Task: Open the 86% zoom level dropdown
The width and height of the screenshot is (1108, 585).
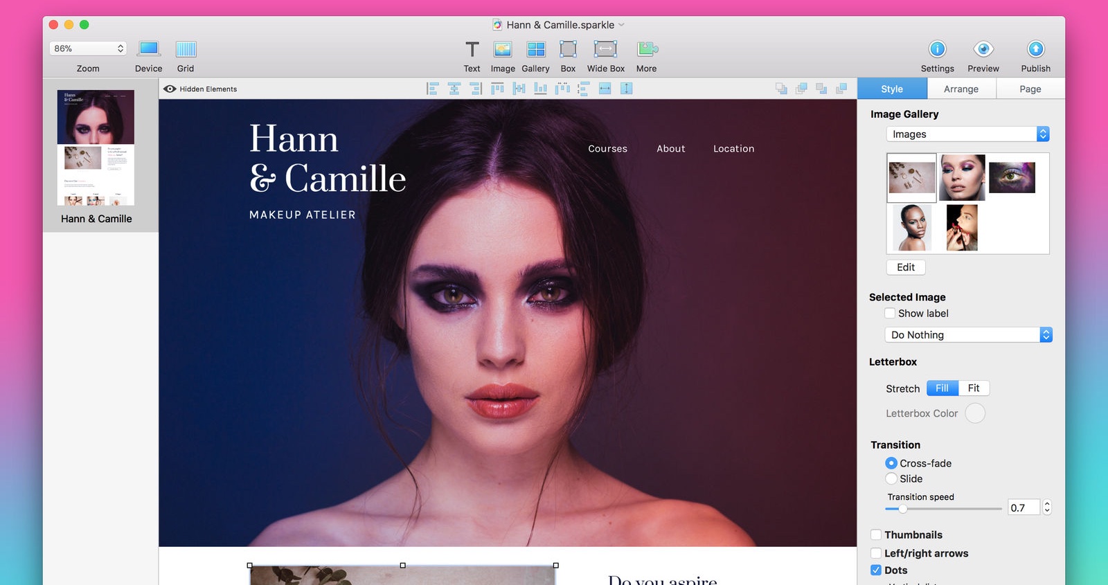Action: pyautogui.click(x=87, y=48)
